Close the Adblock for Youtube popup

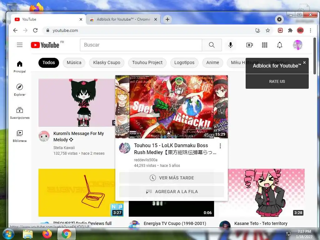tap(304, 62)
